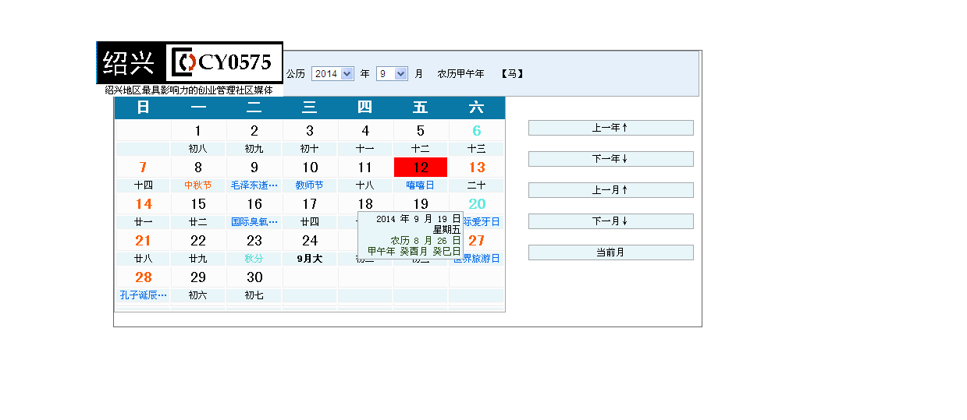Viewport: 967px width, 420px height.
Task: Click the 廿二 lunar label under 15
Action: [x=198, y=222]
